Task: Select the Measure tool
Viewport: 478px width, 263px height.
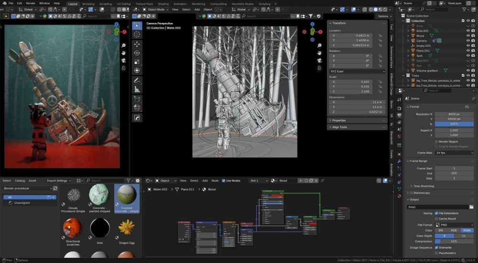Action: (137, 89)
